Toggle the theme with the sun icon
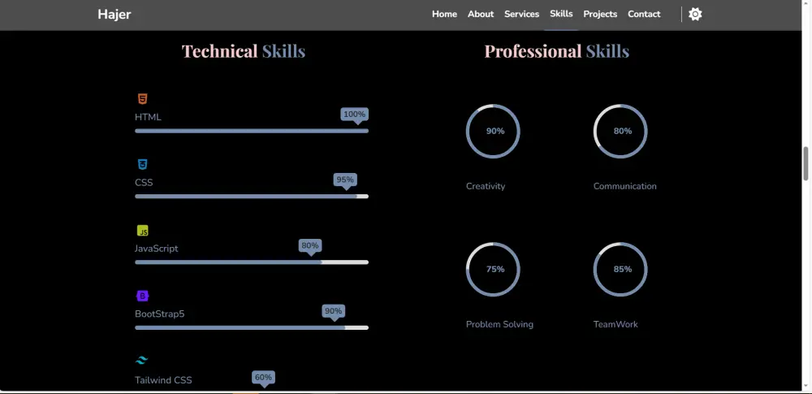The image size is (812, 394). (695, 14)
